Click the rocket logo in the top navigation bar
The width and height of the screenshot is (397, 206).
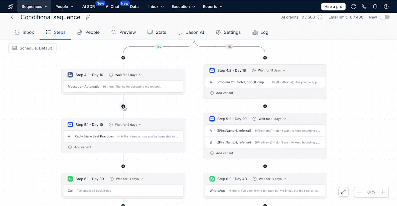tap(10, 6)
